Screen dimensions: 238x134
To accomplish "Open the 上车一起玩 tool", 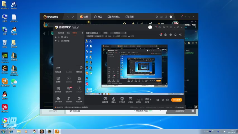I will (x=58, y=100).
